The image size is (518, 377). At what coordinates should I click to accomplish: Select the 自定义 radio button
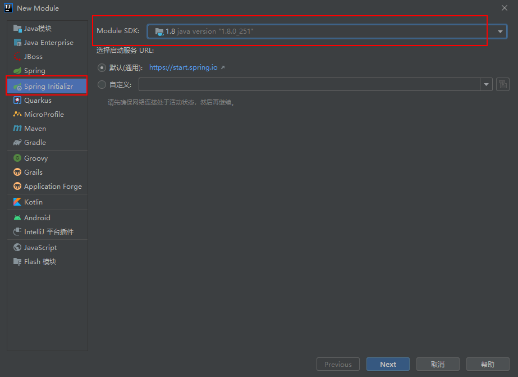pyautogui.click(x=102, y=85)
